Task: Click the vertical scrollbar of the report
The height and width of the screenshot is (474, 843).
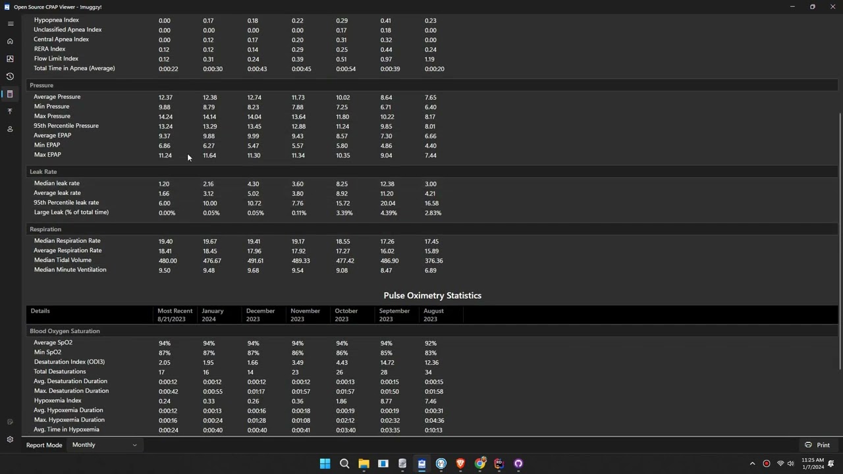Action: tap(840, 240)
